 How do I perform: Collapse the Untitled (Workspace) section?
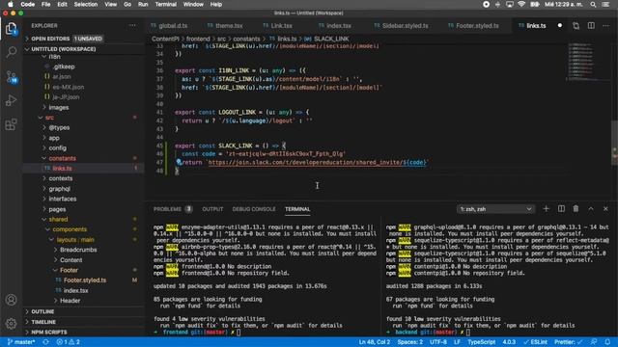coord(84,49)
